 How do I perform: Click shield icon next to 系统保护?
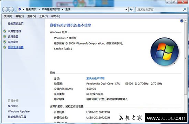pyautogui.click(x=5, y=42)
